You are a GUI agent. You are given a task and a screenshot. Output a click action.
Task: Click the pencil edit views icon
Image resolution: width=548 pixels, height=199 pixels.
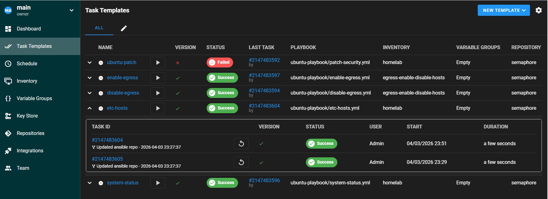tap(124, 28)
